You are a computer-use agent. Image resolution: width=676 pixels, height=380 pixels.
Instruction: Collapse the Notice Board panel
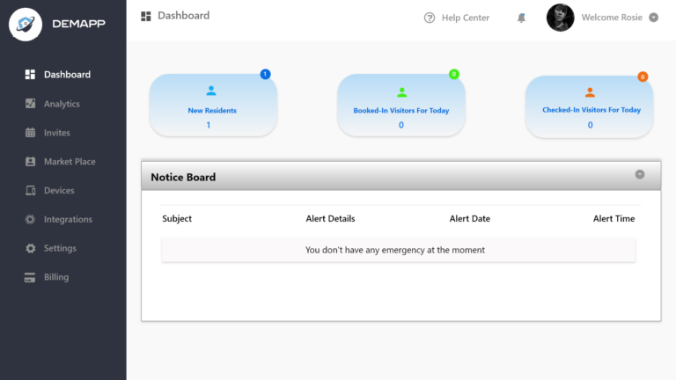tap(640, 174)
